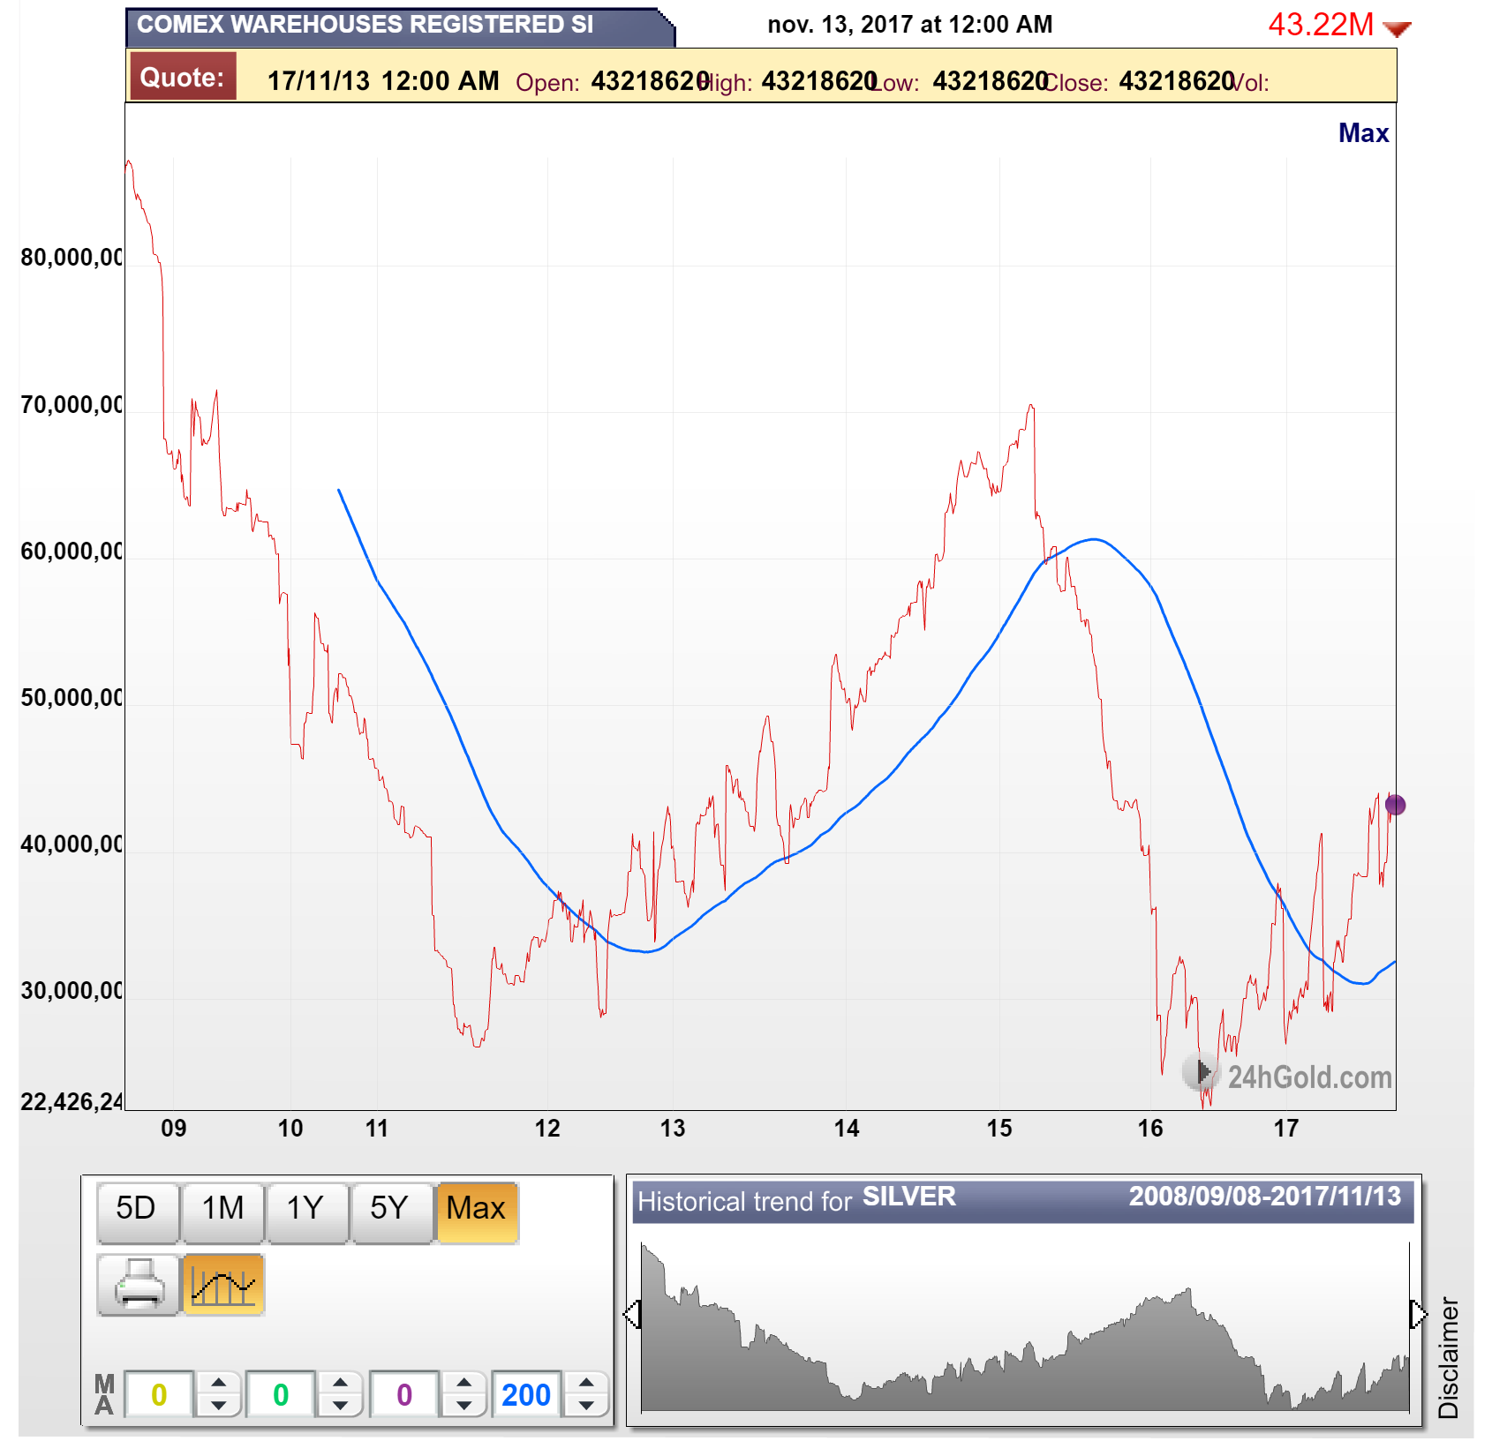
Task: Click the printer icon to print chart
Action: 139,1285
